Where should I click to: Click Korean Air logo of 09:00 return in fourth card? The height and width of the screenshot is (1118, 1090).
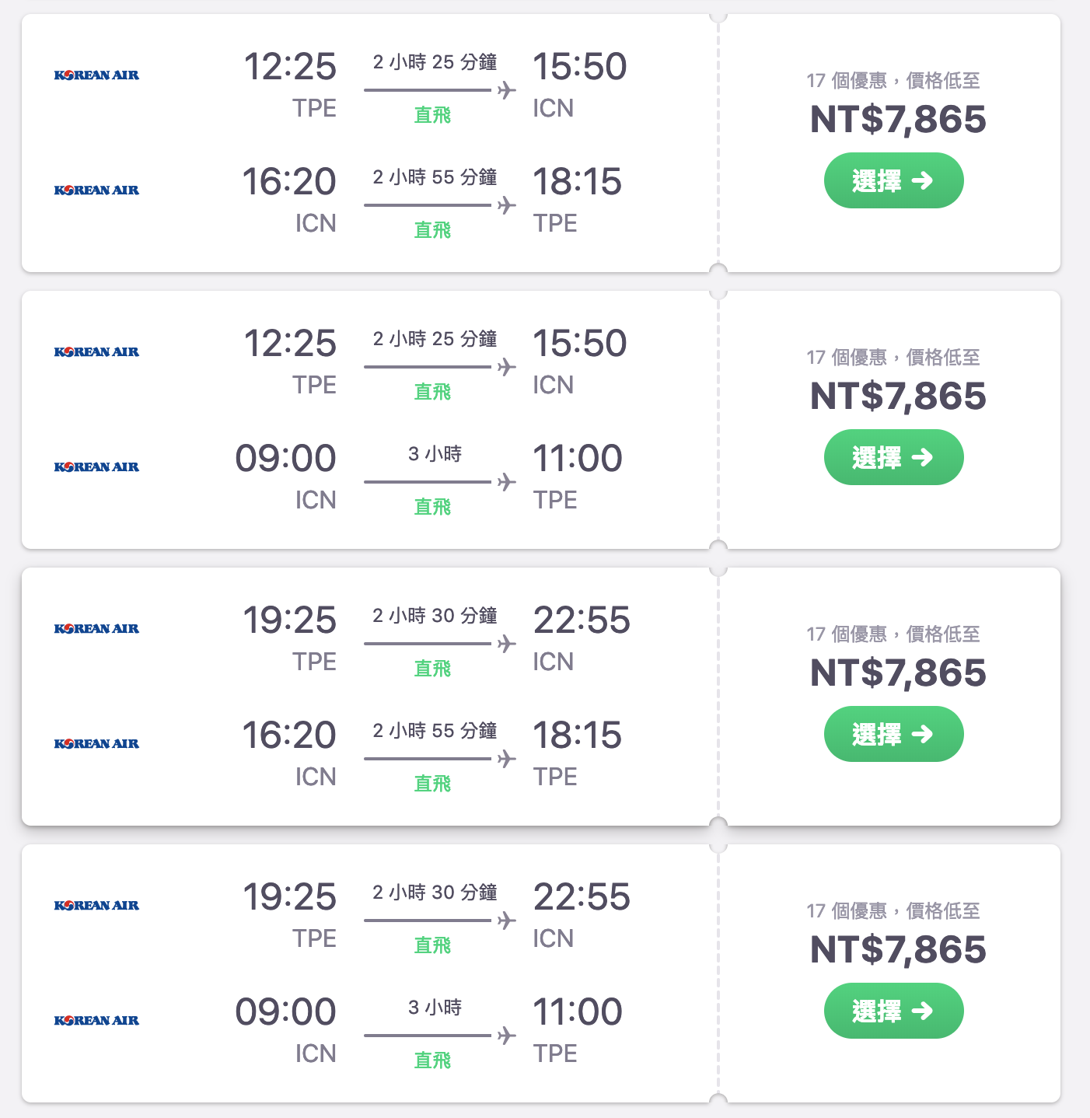(96, 1021)
